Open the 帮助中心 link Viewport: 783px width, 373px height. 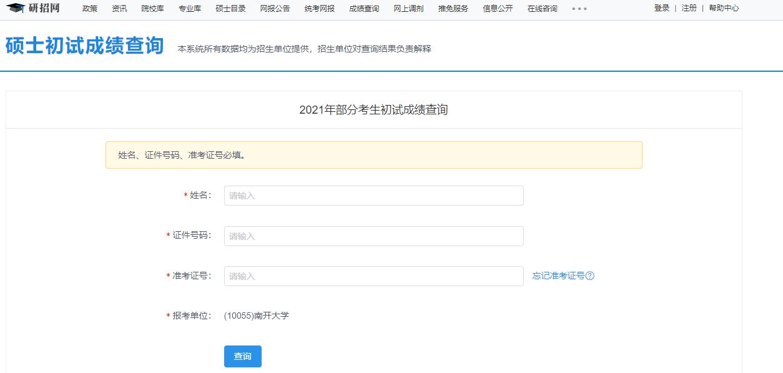click(723, 9)
